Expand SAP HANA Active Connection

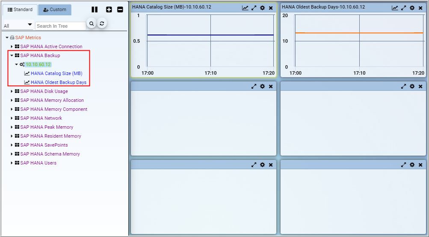click(12, 46)
